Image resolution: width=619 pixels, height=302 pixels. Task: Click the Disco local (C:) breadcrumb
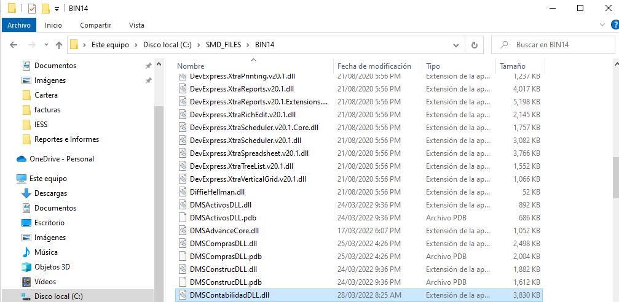tap(167, 45)
